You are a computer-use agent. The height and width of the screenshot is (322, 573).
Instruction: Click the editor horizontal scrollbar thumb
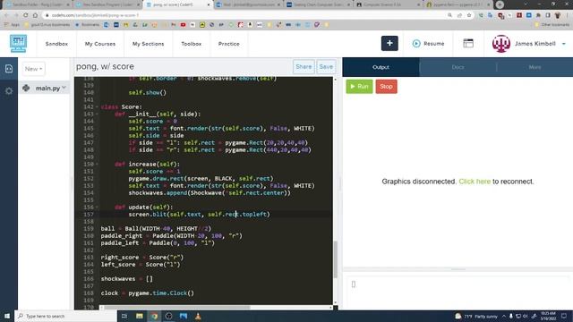click(177, 308)
